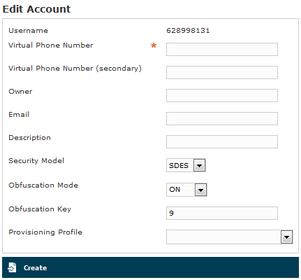
Task: Click the username value 628998131
Action: pos(188,31)
